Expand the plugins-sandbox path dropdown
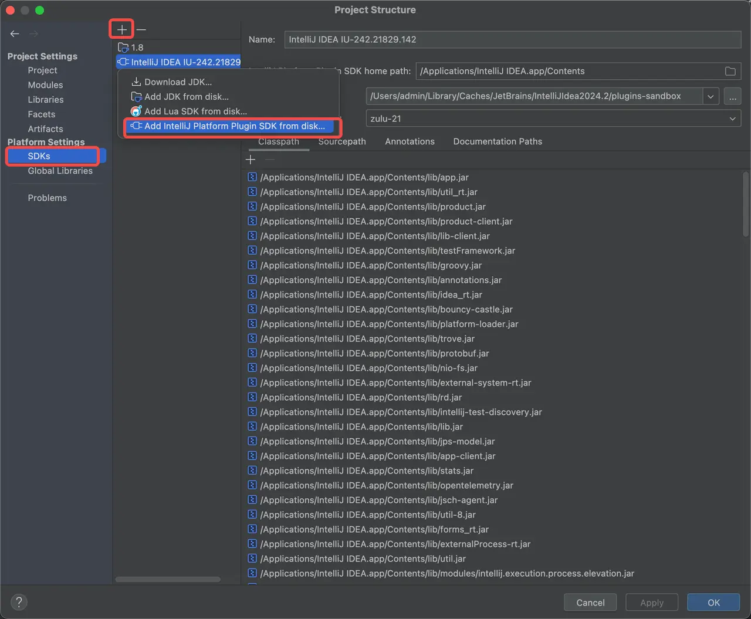This screenshot has height=619, width=751. (x=711, y=96)
